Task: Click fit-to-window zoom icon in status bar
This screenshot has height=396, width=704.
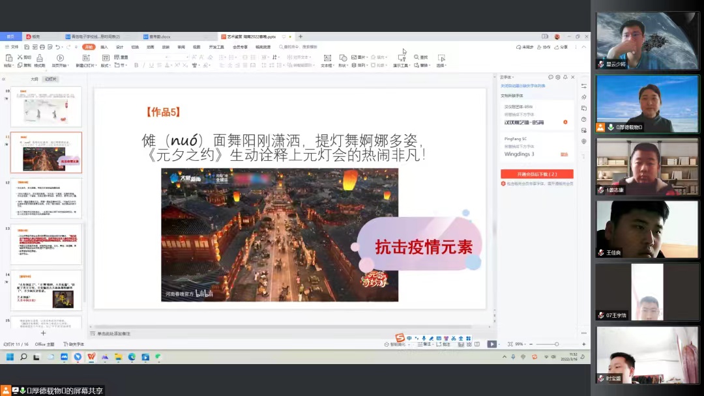Action: pyautogui.click(x=510, y=344)
